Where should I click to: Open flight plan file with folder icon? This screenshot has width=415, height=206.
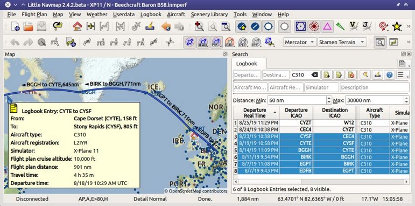pyautogui.click(x=28, y=26)
